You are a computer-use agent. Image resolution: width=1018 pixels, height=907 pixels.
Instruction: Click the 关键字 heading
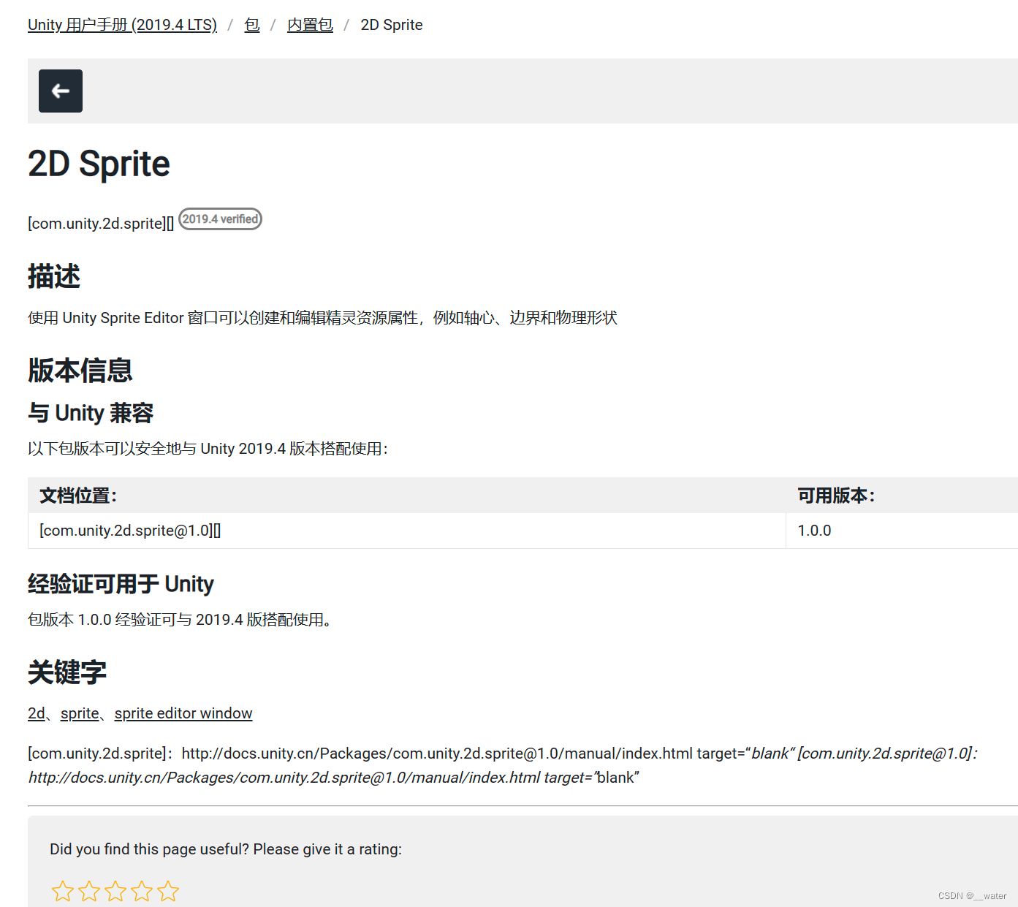[67, 672]
